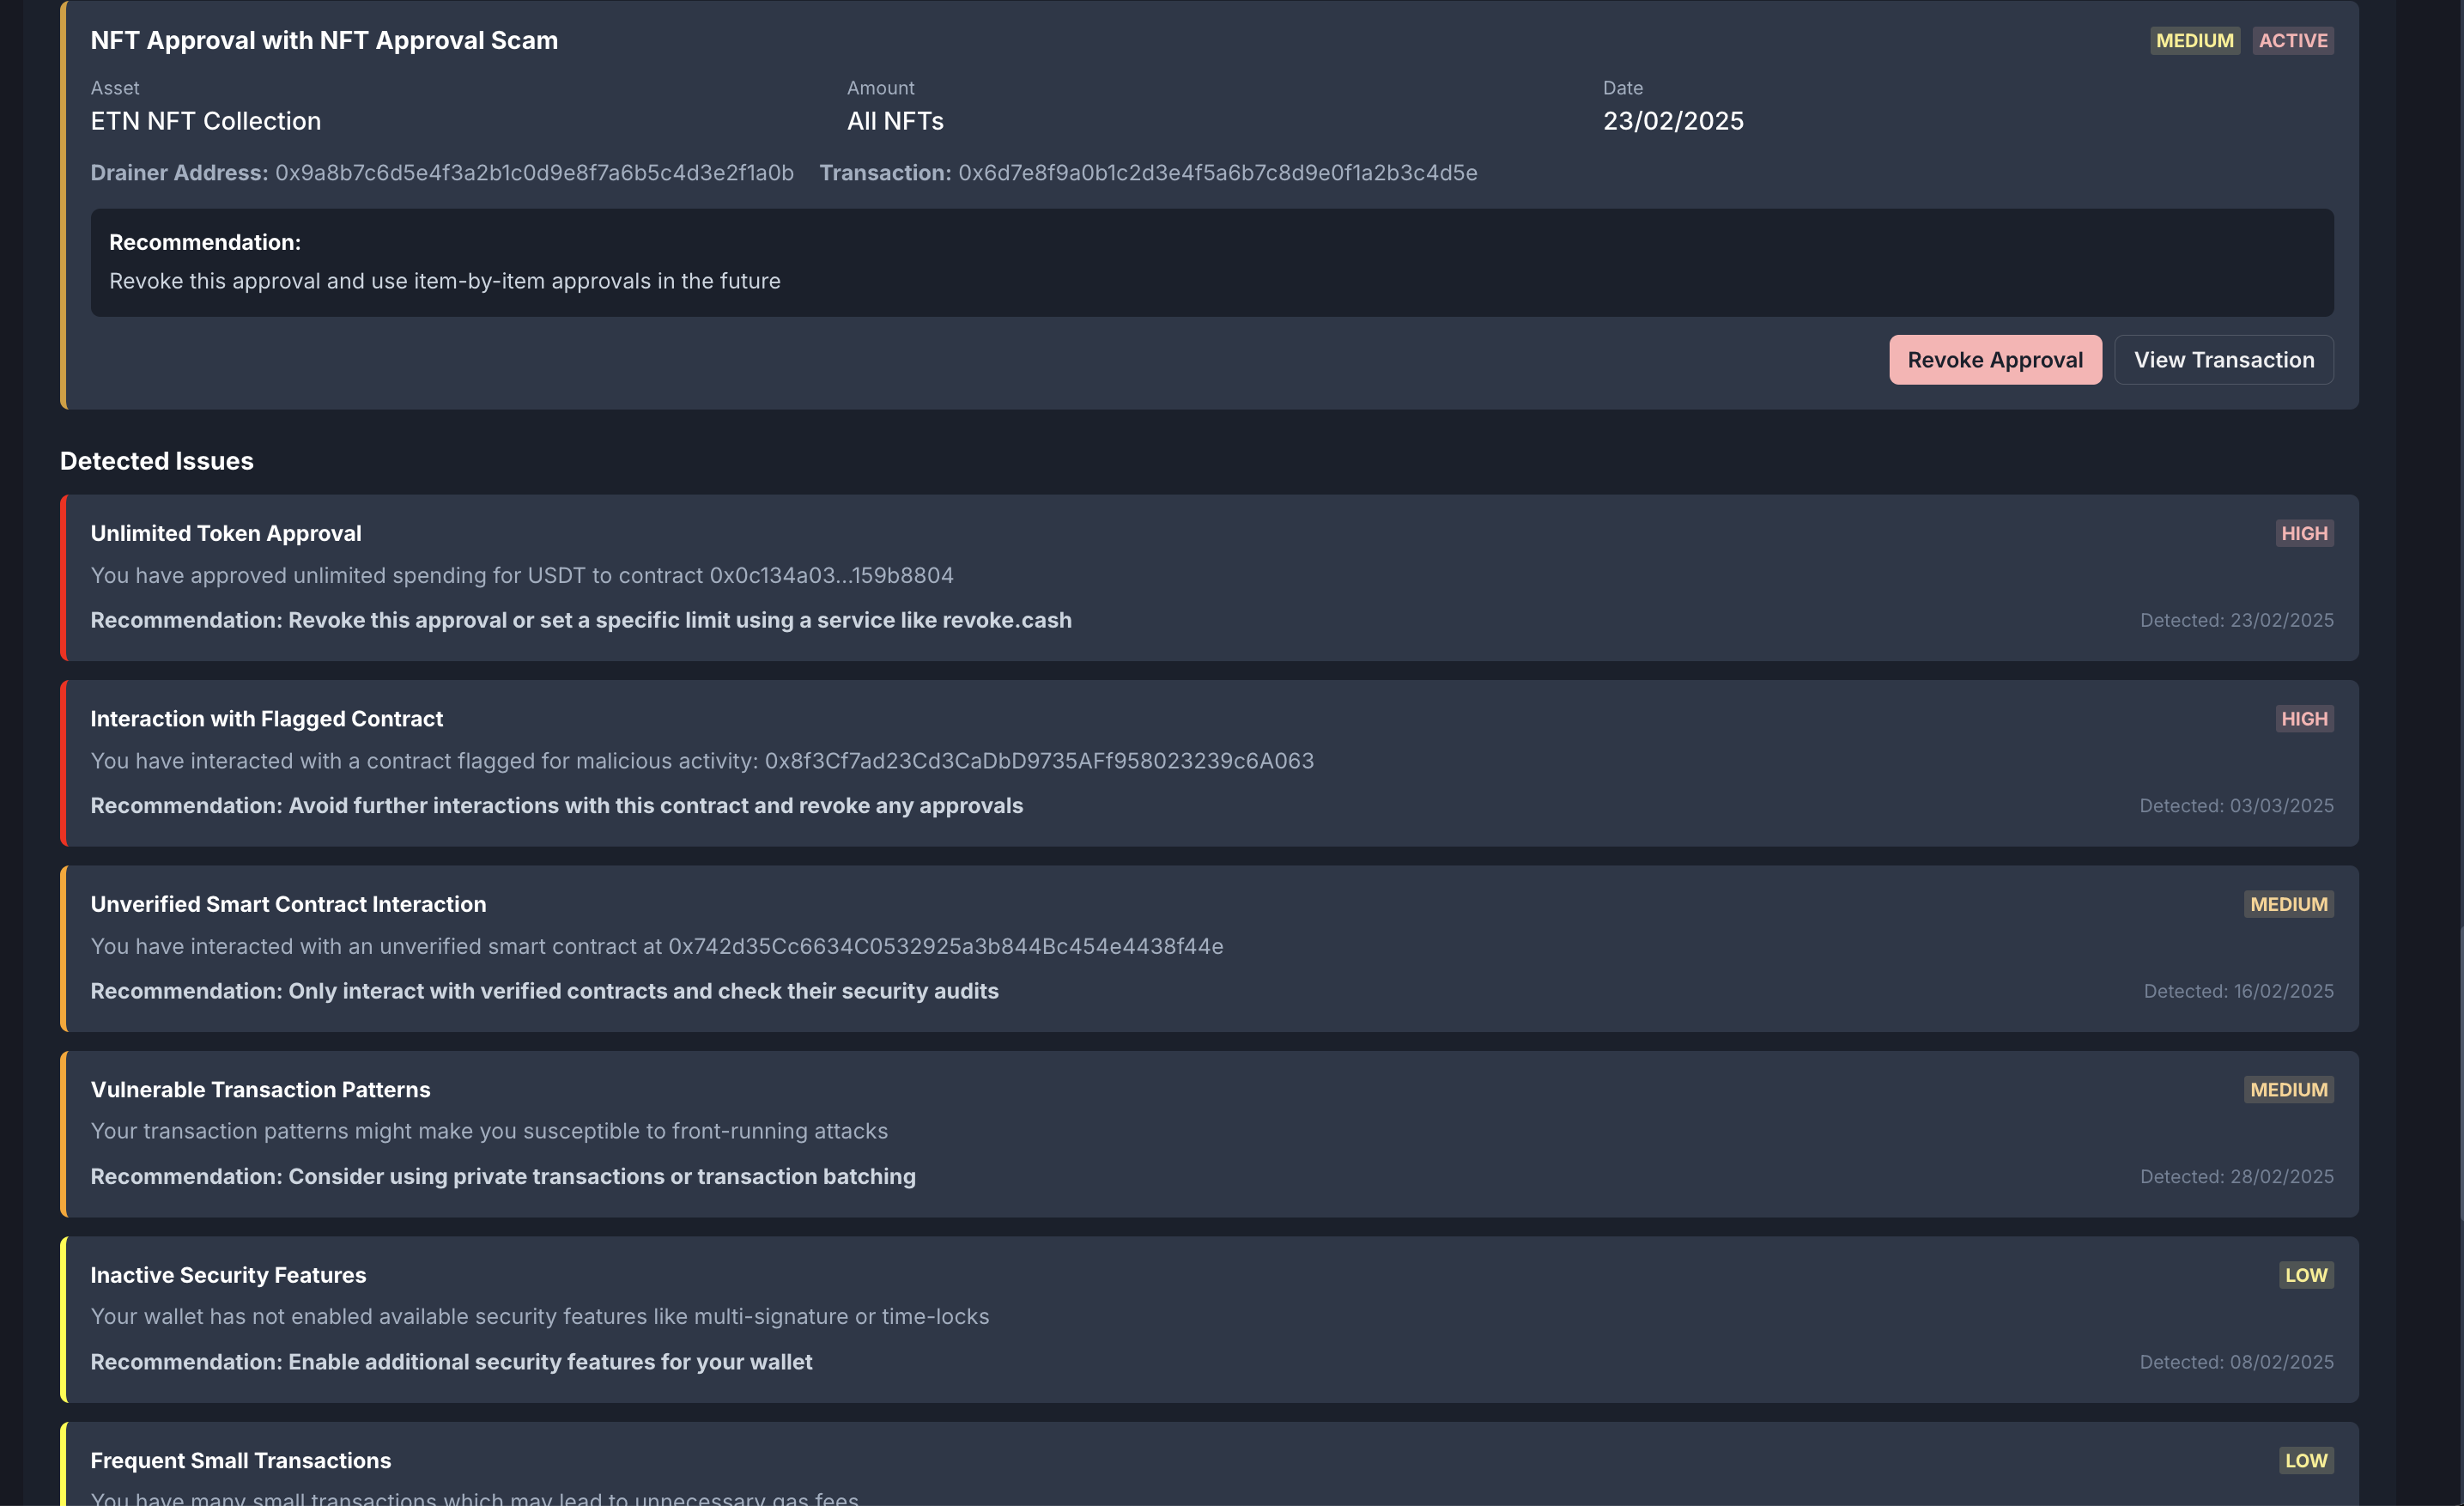Open the Unlimited Token Approval issue
Viewport: 2464px width, 1506px height.
point(226,533)
